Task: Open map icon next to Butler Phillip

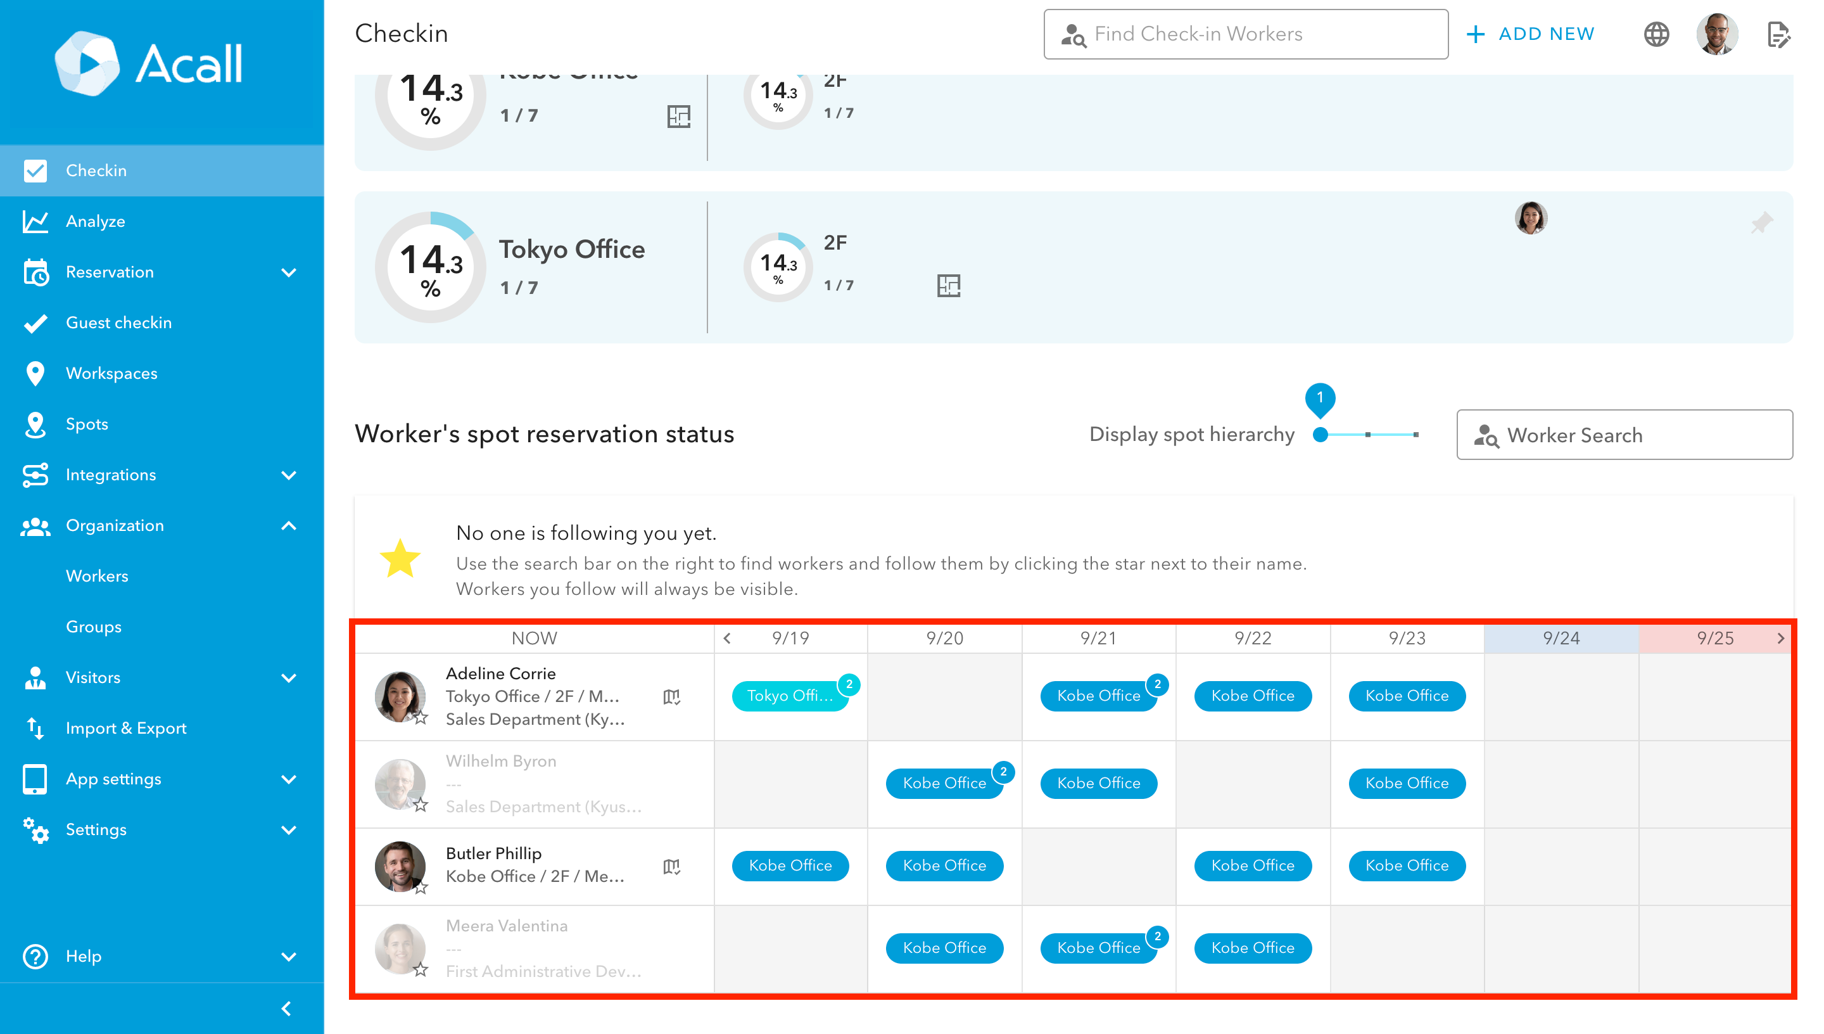Action: [x=671, y=866]
